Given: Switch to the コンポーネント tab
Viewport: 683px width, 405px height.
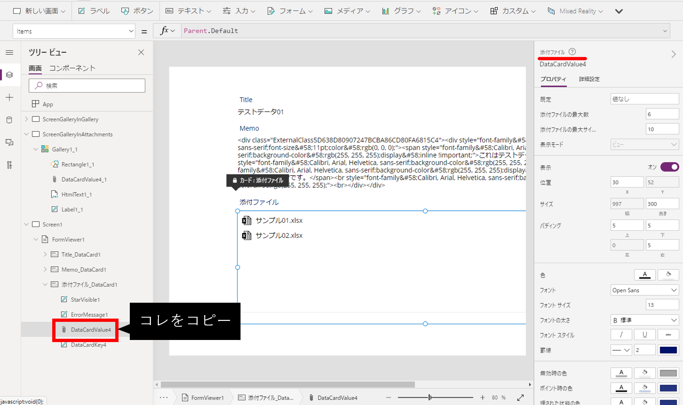Looking at the screenshot, I should pyautogui.click(x=72, y=68).
